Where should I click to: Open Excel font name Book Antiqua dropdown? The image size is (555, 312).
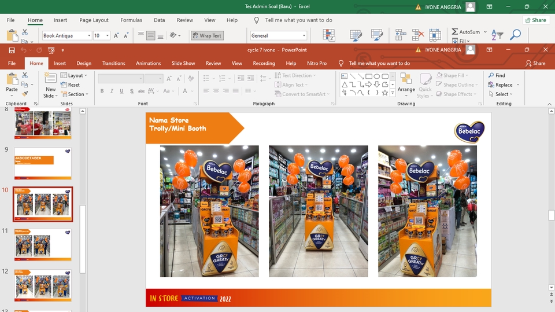click(89, 35)
